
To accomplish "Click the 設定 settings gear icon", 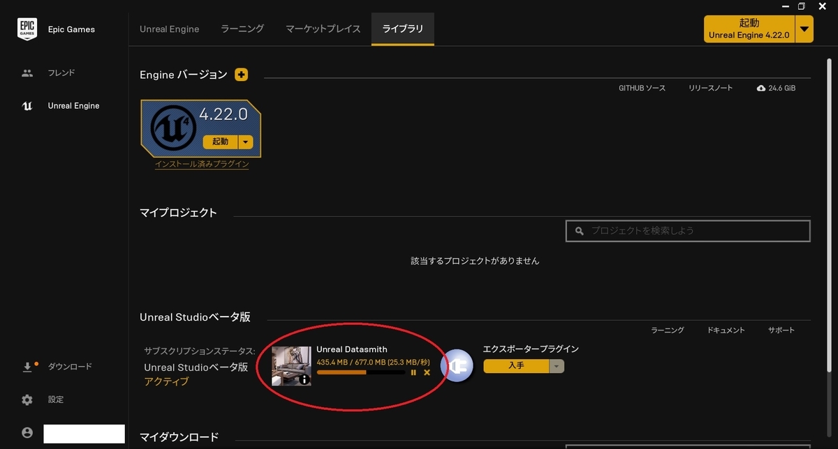I will (27, 399).
